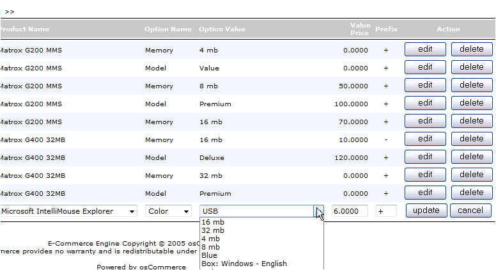Delete the Matrox G400 32MB 32 mb row
Image resolution: width=496 pixels, height=270 pixels.
coord(472,175)
